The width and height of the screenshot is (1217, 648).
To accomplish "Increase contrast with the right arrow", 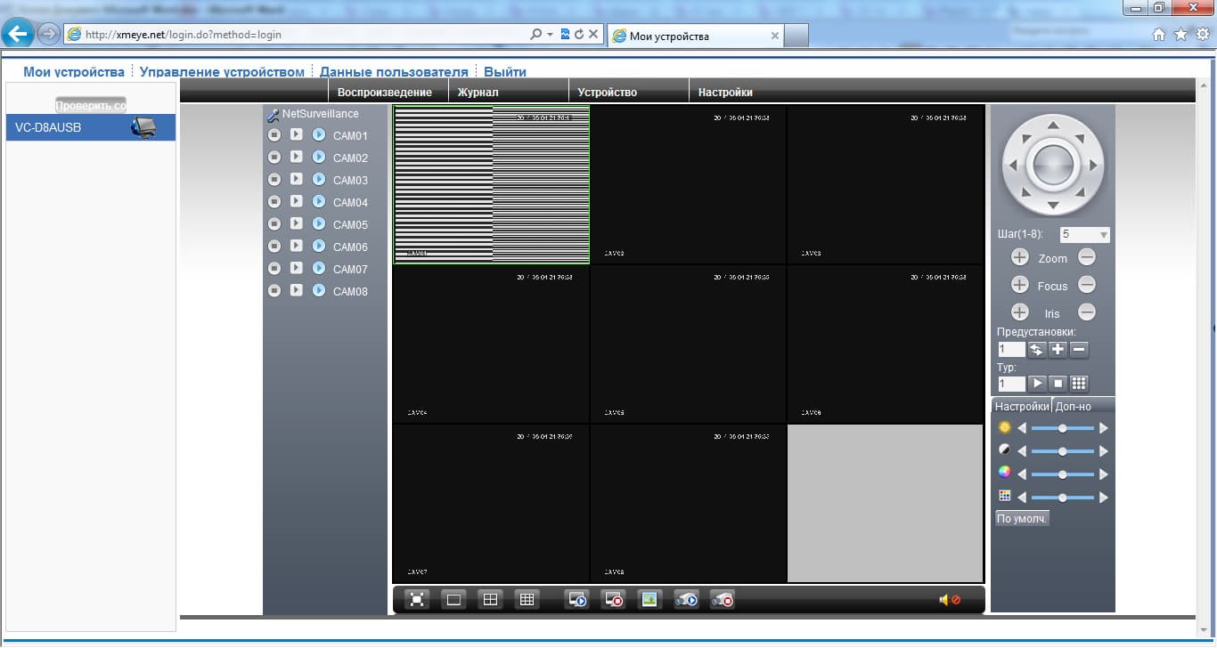I will pyautogui.click(x=1104, y=451).
